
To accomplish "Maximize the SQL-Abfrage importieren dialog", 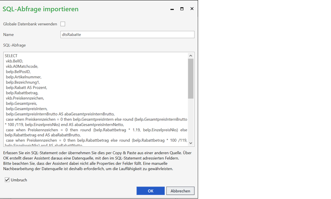I will point(182,9).
